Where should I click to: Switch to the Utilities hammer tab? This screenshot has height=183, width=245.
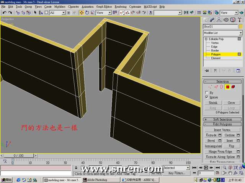click(x=240, y=20)
